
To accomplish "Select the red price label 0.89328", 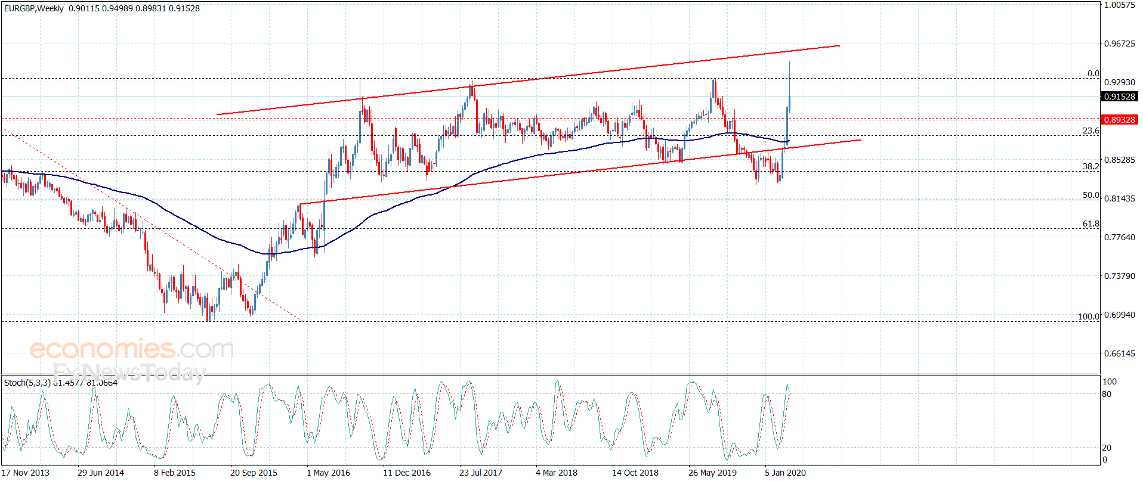I will [x=1119, y=120].
